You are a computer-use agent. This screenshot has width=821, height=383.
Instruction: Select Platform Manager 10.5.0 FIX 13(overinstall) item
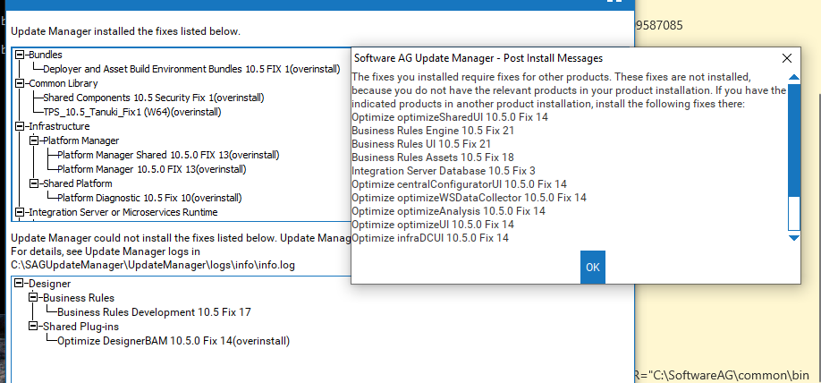pos(152,169)
